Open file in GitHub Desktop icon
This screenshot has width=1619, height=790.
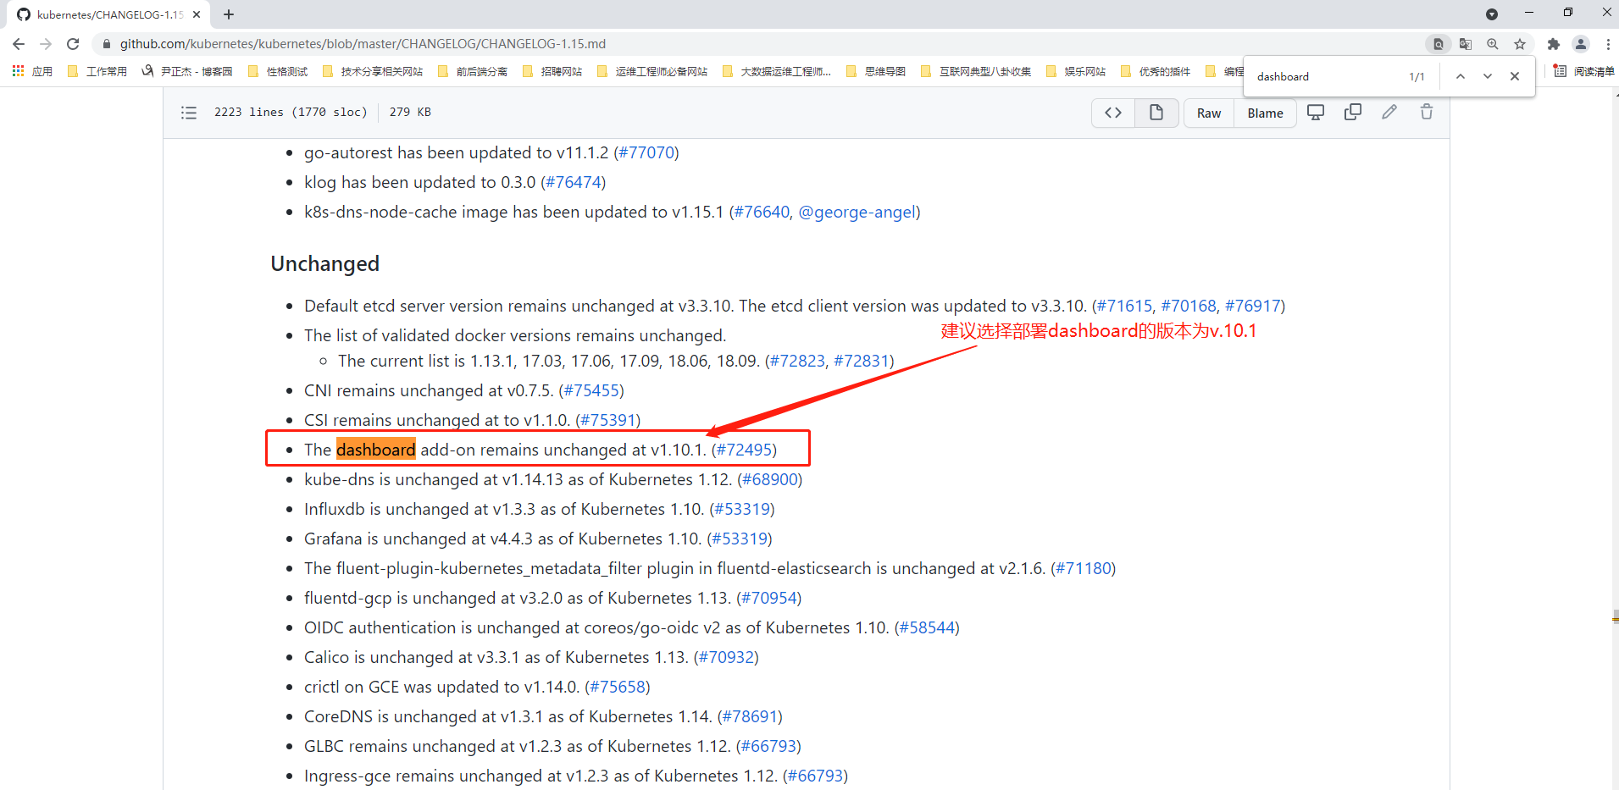[1316, 113]
